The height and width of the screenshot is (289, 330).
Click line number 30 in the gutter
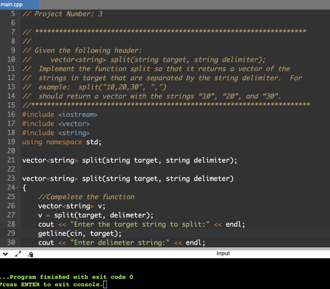(11, 242)
